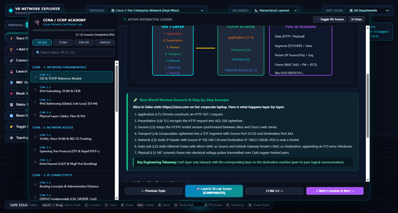Open the 3D Layout Hierarchical Layered dropdown

tap(274, 11)
